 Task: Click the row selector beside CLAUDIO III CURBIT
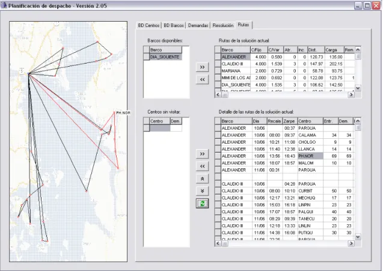pyautogui.click(x=218, y=191)
